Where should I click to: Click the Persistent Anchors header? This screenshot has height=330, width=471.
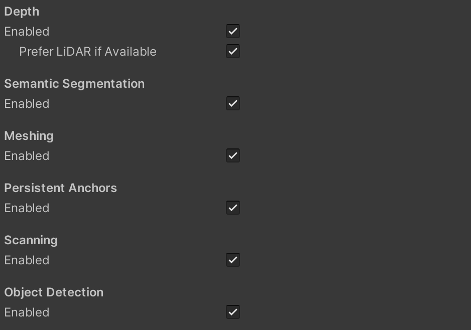(x=61, y=188)
